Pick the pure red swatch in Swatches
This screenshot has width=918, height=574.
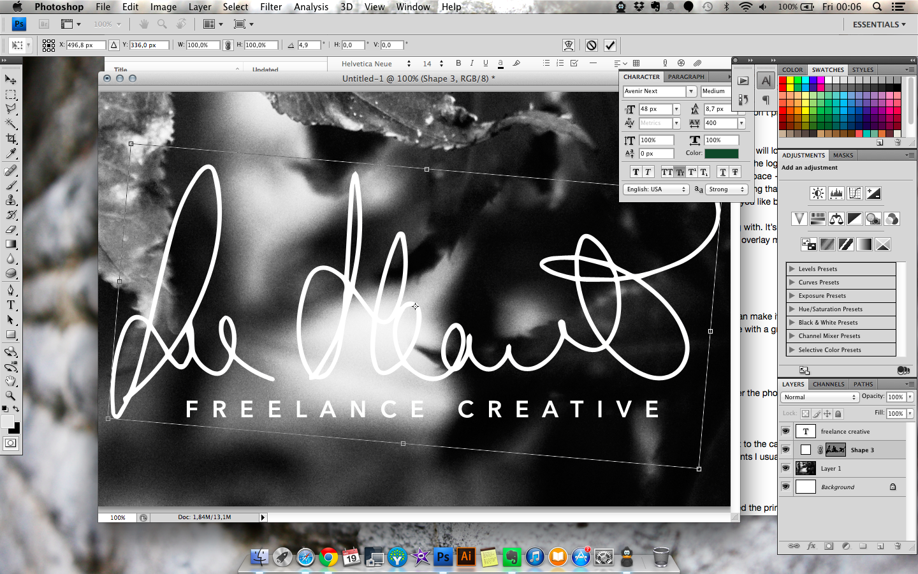point(783,80)
